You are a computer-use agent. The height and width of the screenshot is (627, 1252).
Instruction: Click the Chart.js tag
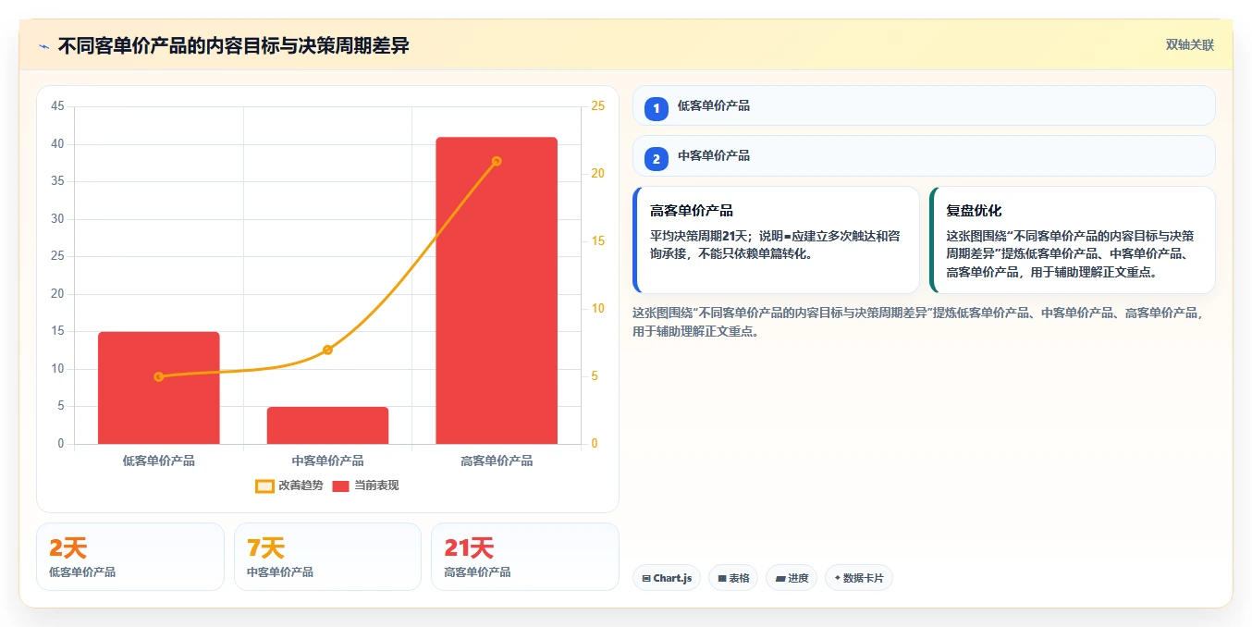point(668,578)
